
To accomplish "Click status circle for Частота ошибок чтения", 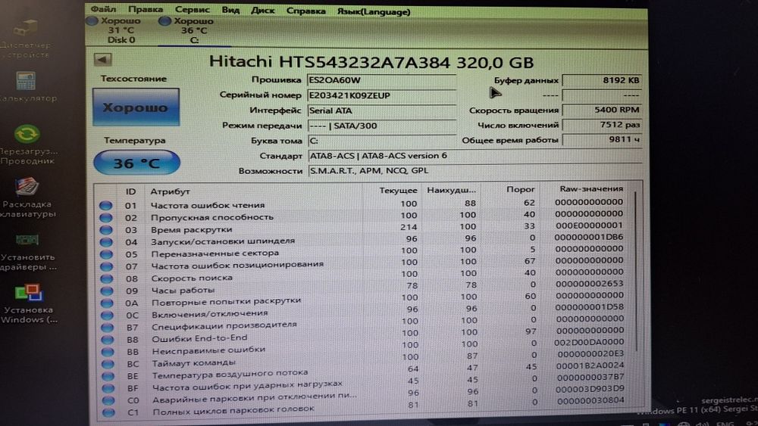I will 106,205.
